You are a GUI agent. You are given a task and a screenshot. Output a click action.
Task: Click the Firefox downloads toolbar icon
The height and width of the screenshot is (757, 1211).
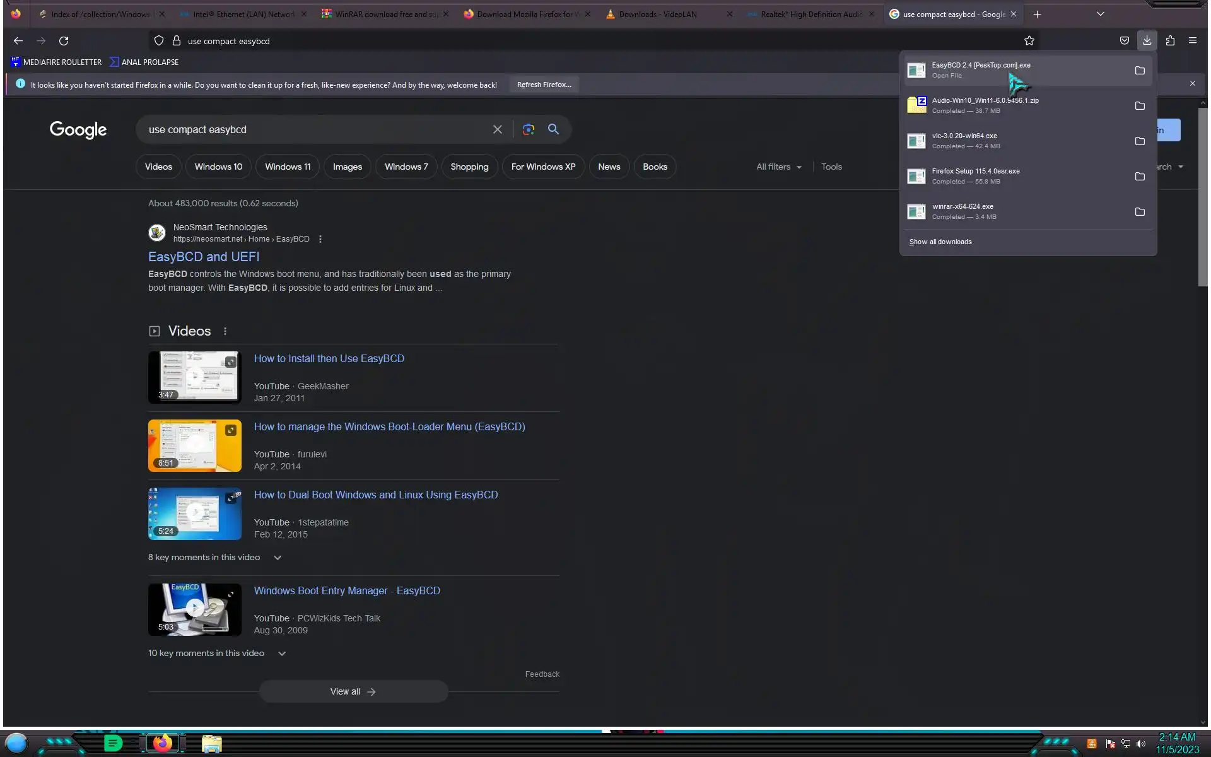(x=1147, y=40)
